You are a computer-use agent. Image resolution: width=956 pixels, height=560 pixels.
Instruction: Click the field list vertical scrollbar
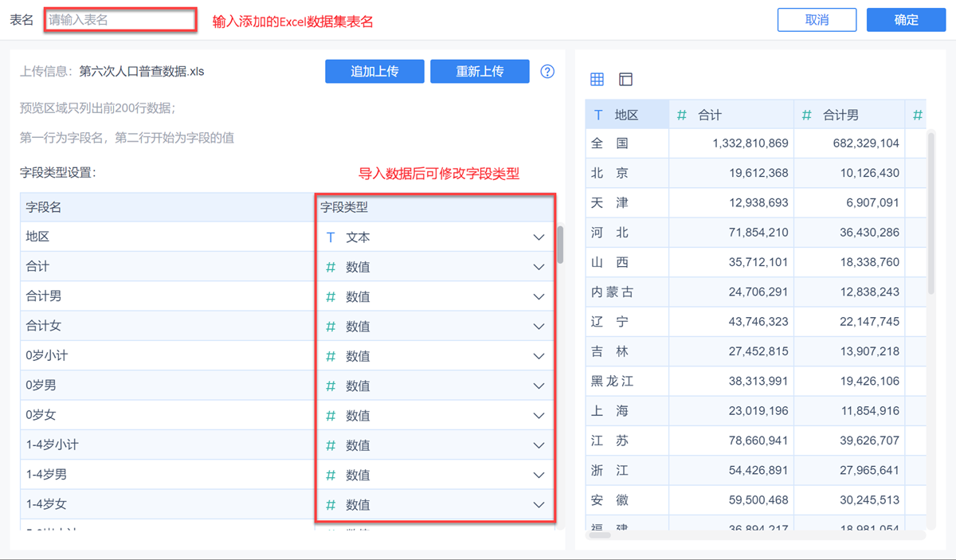(560, 244)
